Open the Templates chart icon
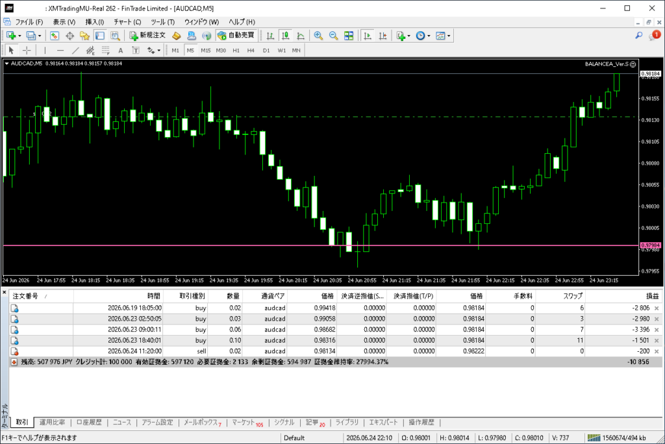This screenshot has width=665, height=444. [x=441, y=36]
